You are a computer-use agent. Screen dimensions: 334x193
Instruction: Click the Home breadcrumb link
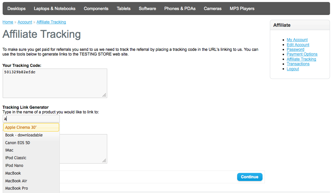click(8, 22)
